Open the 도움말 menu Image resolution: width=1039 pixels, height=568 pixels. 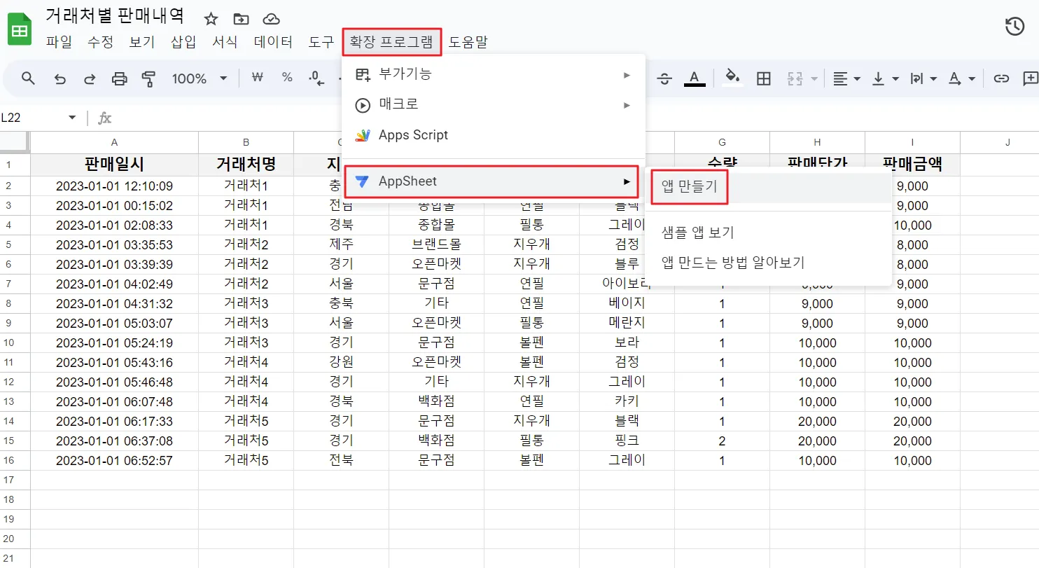click(468, 42)
